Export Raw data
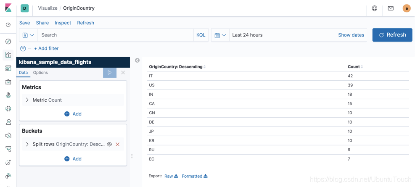This screenshot has height=187, width=415. (171, 176)
